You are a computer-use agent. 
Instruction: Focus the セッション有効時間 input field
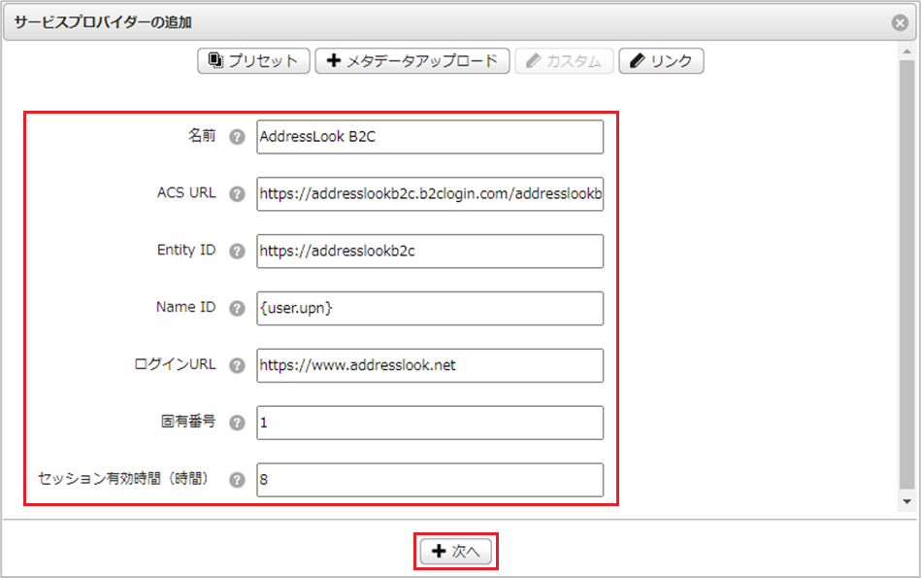pyautogui.click(x=430, y=480)
